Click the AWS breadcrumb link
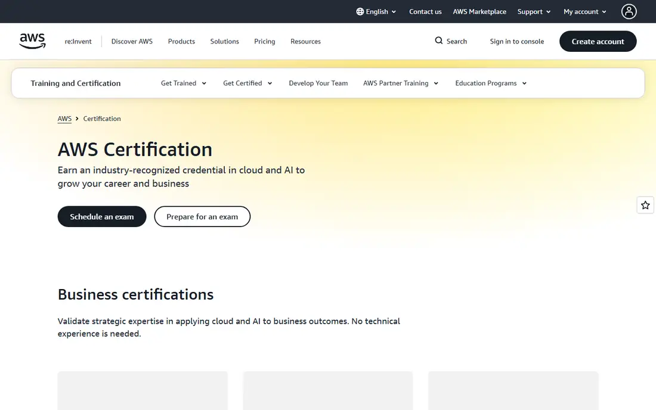The height and width of the screenshot is (410, 656). click(64, 119)
